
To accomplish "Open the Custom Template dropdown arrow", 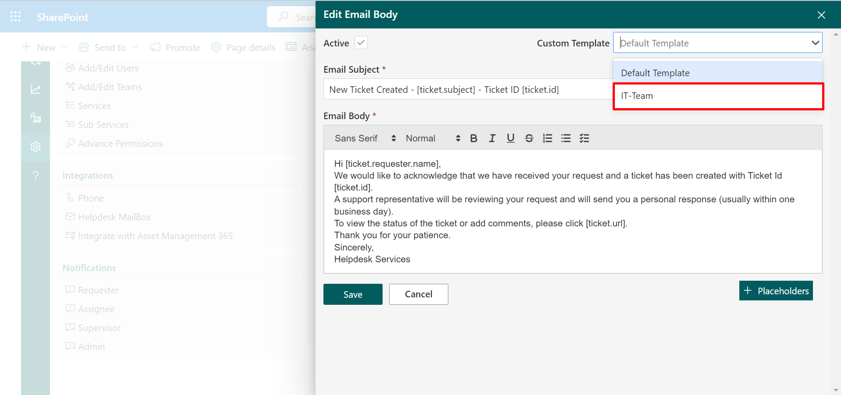I will 815,43.
